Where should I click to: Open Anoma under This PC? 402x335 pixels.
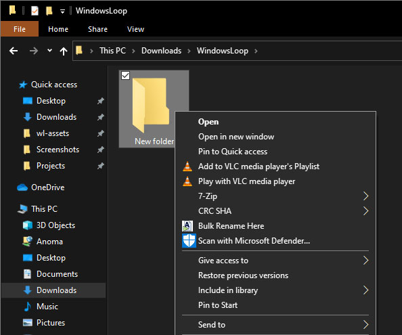(49, 242)
